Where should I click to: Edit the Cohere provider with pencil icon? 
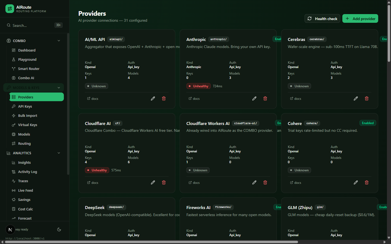pos(356,182)
